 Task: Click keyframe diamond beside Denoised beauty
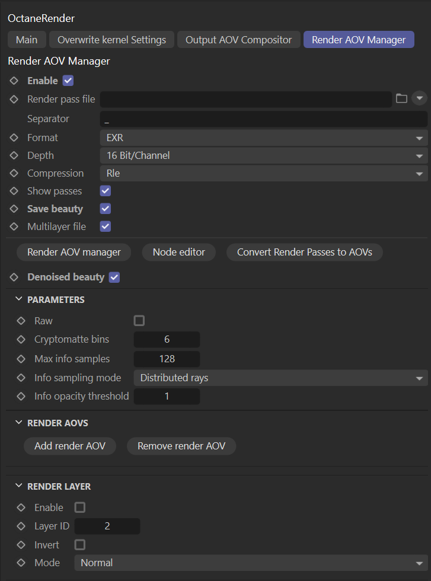[x=14, y=277]
